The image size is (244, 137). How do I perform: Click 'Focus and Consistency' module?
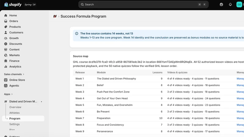(110, 125)
